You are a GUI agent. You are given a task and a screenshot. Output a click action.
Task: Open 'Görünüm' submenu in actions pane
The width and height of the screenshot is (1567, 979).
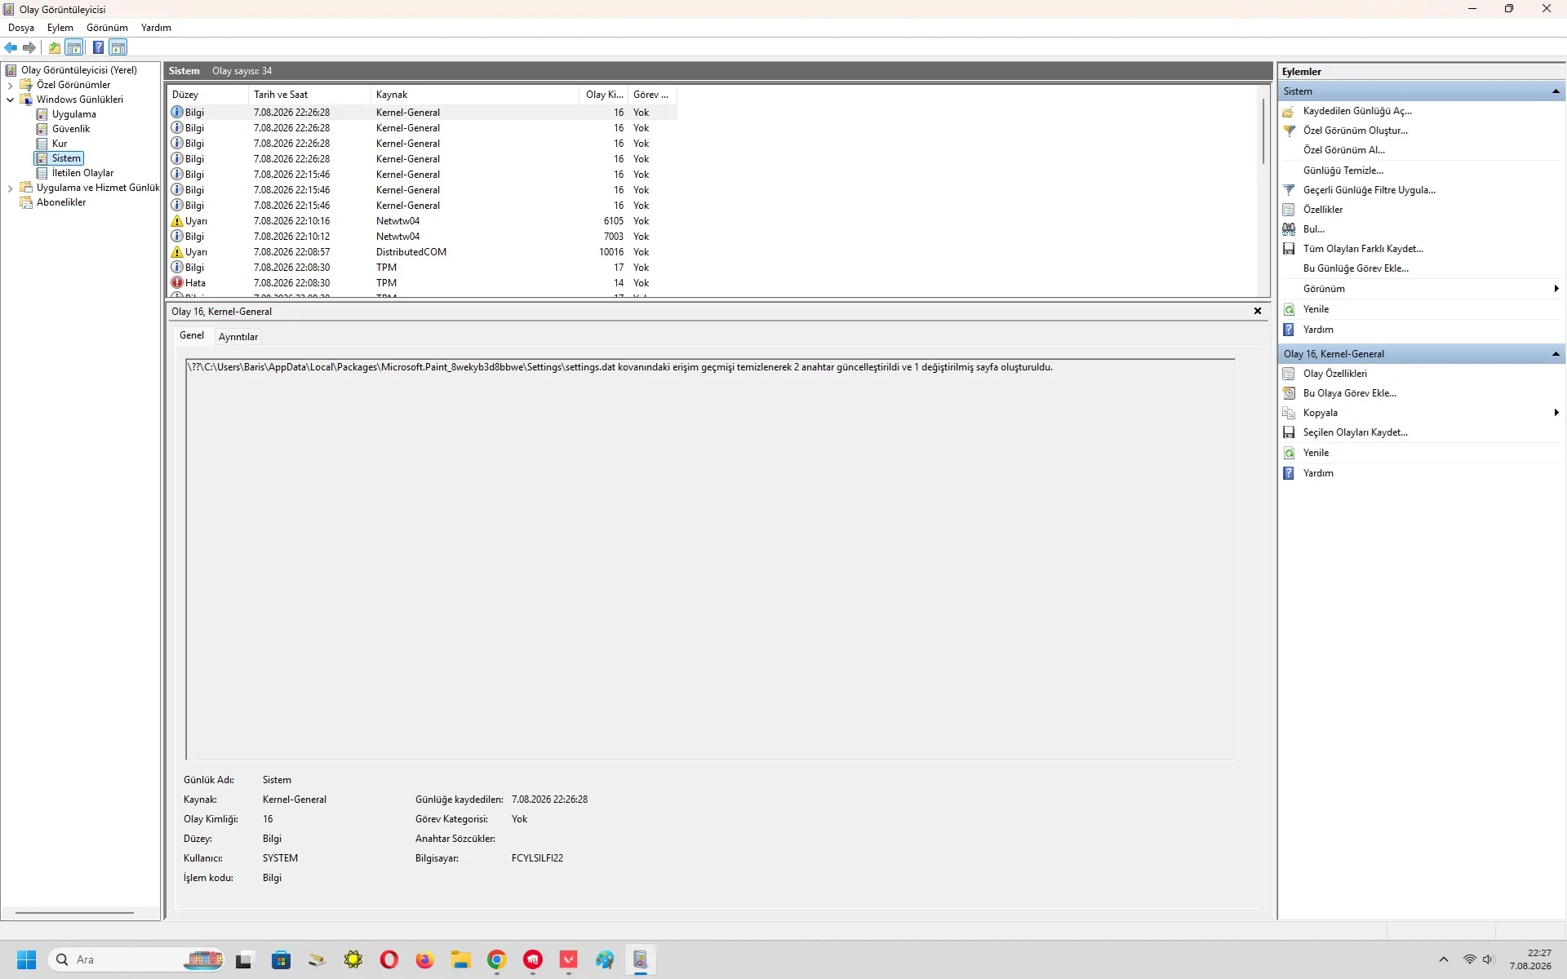pos(1420,289)
